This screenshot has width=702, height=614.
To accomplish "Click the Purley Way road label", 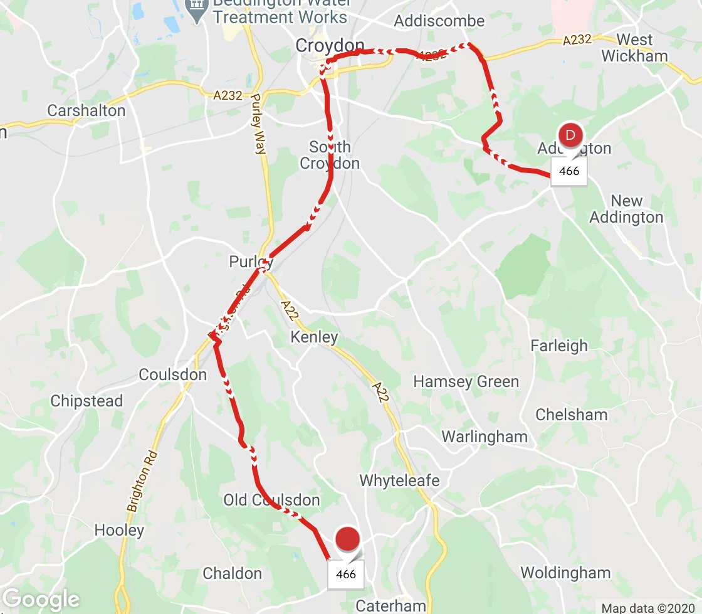I will [257, 124].
